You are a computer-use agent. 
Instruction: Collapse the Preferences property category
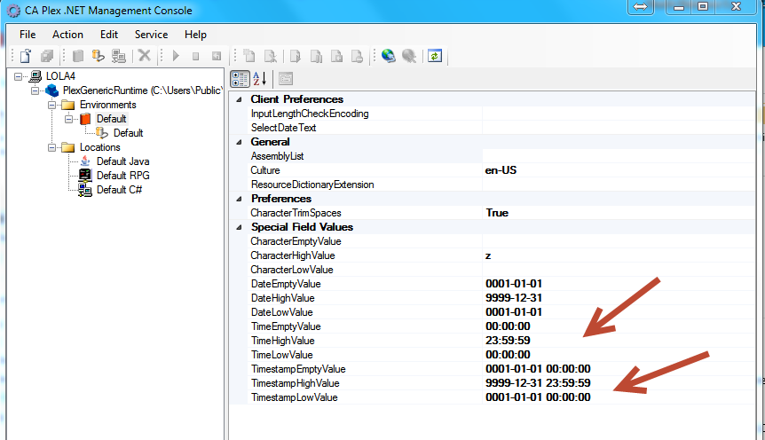click(239, 199)
